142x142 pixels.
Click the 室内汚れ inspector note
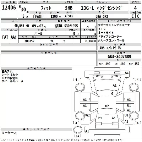pyautogui.click(x=7, y=72)
